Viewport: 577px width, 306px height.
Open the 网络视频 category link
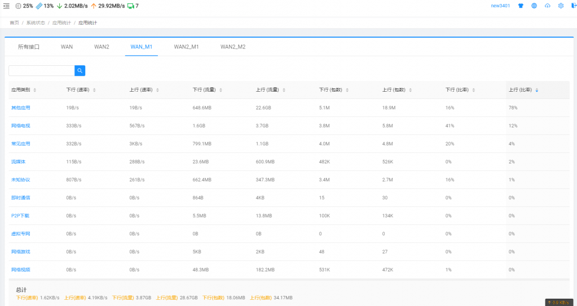(x=21, y=269)
